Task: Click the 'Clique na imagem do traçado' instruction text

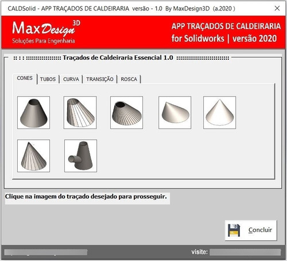Action: point(86,197)
